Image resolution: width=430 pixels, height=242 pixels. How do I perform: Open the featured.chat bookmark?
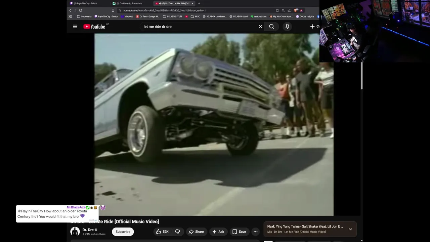pos(259,16)
